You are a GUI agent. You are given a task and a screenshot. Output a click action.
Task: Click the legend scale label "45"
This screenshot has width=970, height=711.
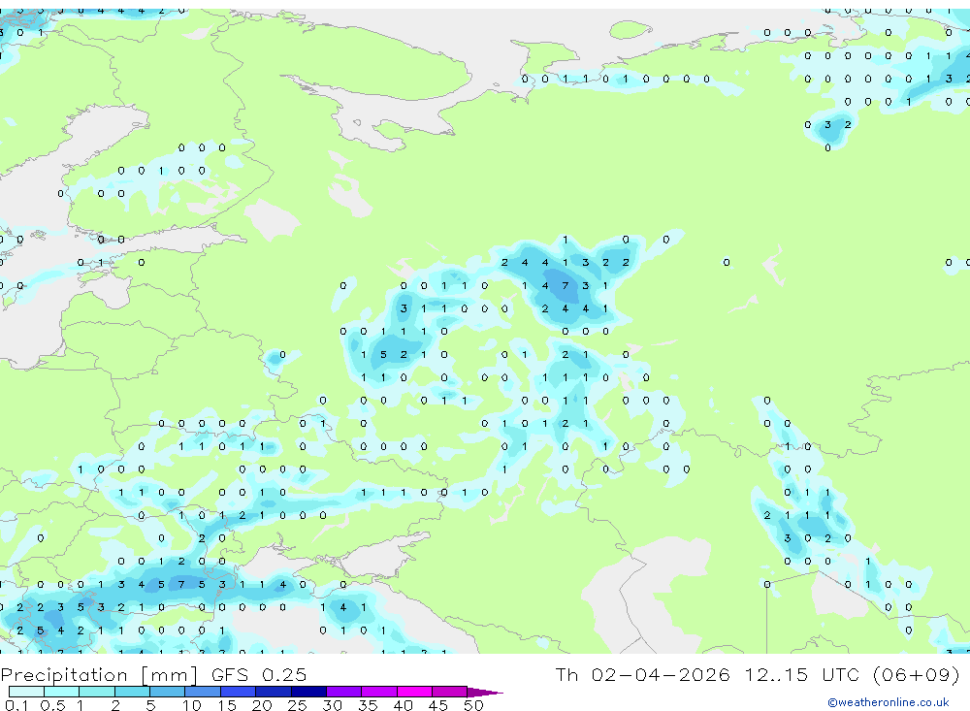pos(438,705)
